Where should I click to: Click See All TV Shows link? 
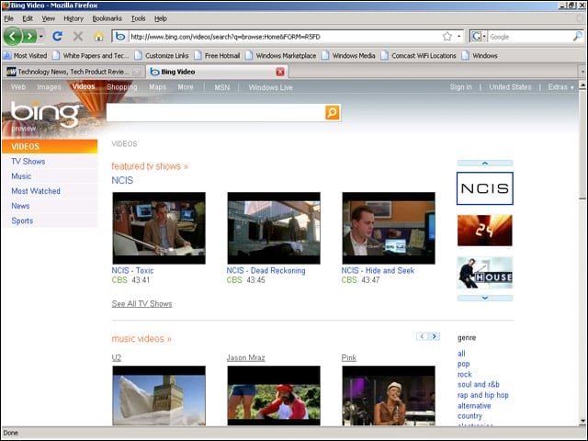pyautogui.click(x=141, y=304)
